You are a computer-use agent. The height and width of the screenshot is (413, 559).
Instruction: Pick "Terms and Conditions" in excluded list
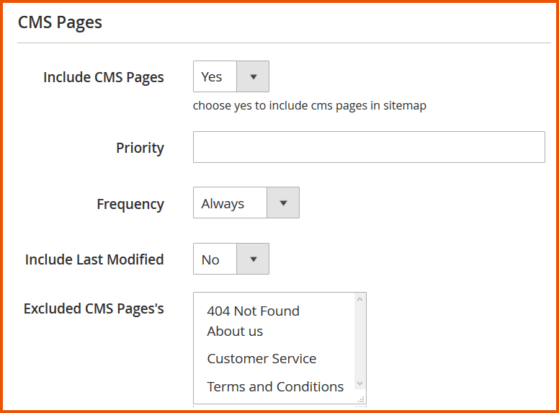pos(275,387)
